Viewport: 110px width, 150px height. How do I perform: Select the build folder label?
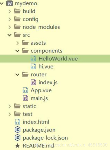pyautogui.click(x=29, y=11)
